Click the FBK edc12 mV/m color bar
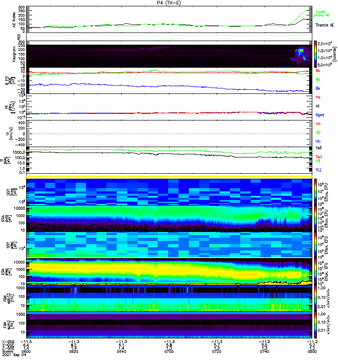The height and width of the screenshot is (361, 338). click(315, 298)
